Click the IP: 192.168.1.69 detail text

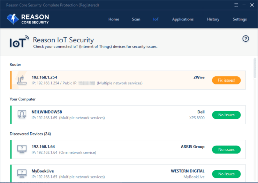44,118
